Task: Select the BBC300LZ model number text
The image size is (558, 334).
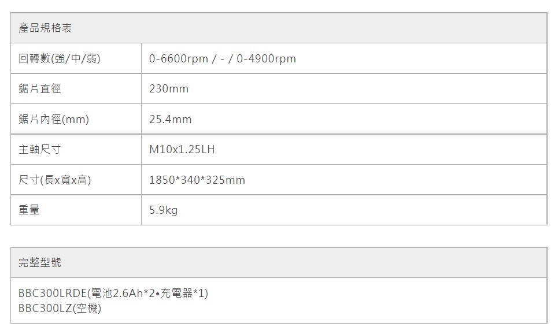Action: point(46,309)
